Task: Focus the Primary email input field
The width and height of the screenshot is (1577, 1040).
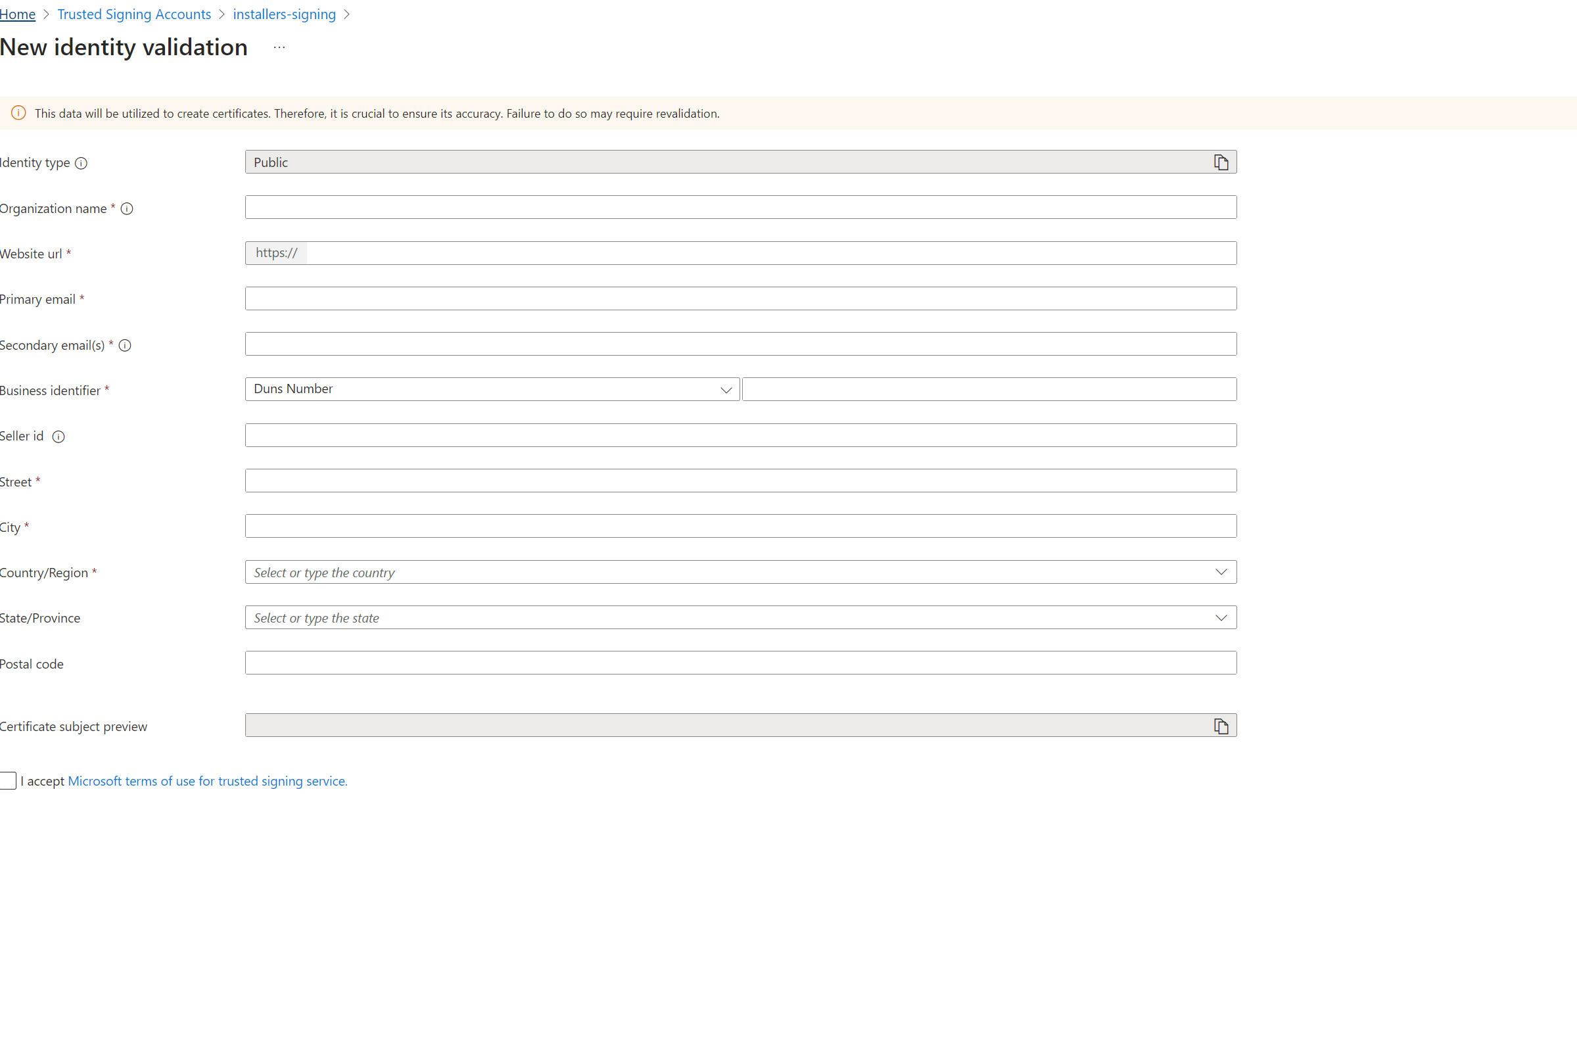Action: [x=740, y=298]
